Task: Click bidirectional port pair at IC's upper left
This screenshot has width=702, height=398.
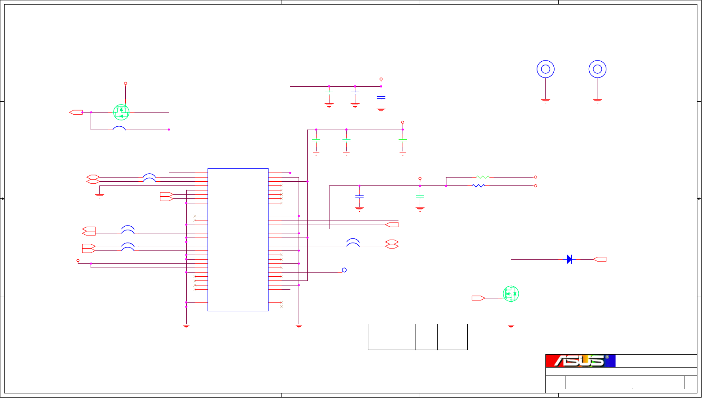Action: coord(93,179)
